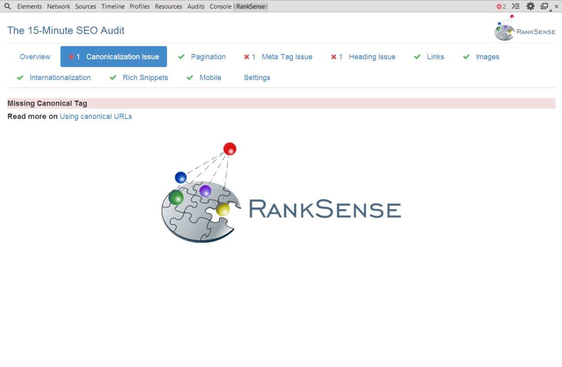The image size is (562, 367).
Task: Click the green checkmark beside Pagination
Action: [x=181, y=57]
